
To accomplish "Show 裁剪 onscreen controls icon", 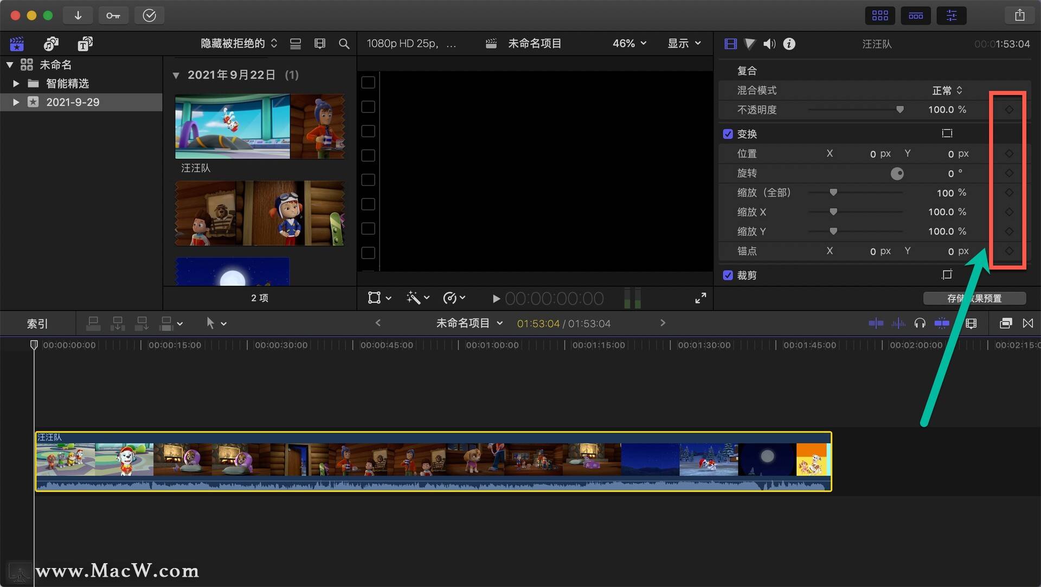I will pos(947,275).
